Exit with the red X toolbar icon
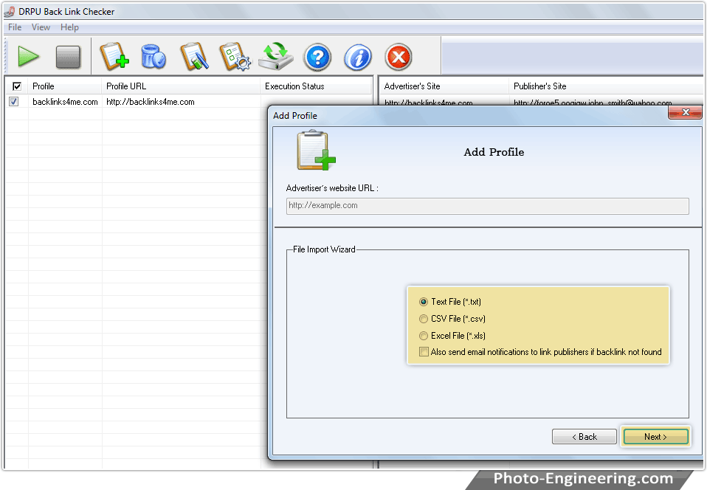Viewport: 707px width, 490px height. (399, 58)
